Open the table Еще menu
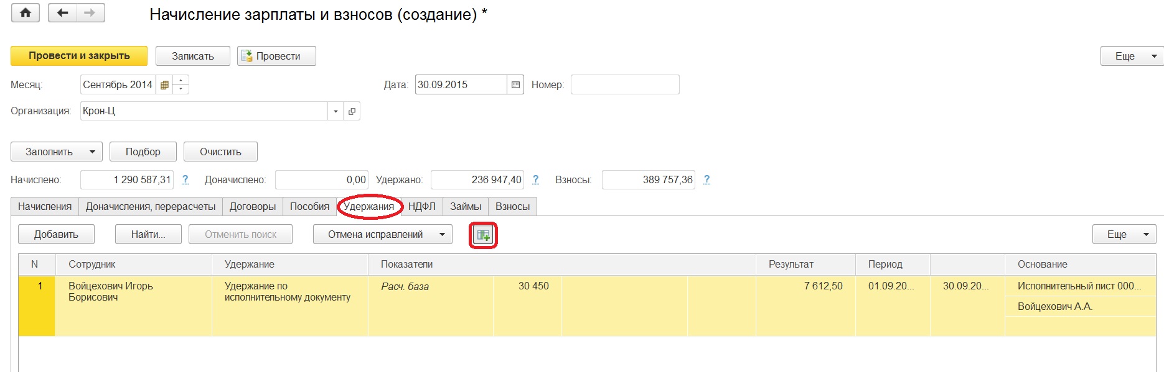 (x=1124, y=235)
